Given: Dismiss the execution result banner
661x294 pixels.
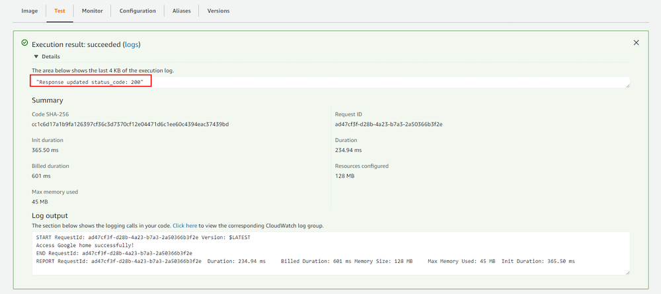Looking at the screenshot, I should 636,43.
